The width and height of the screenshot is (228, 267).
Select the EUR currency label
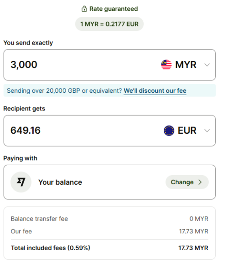coord(187,131)
